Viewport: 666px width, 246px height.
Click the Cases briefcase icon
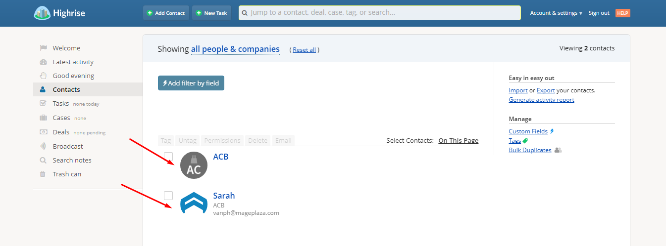(43, 118)
